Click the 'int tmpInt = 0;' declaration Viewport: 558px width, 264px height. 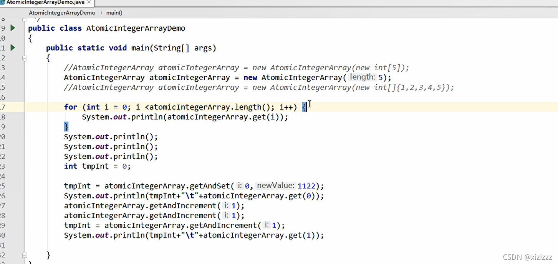coord(97,166)
